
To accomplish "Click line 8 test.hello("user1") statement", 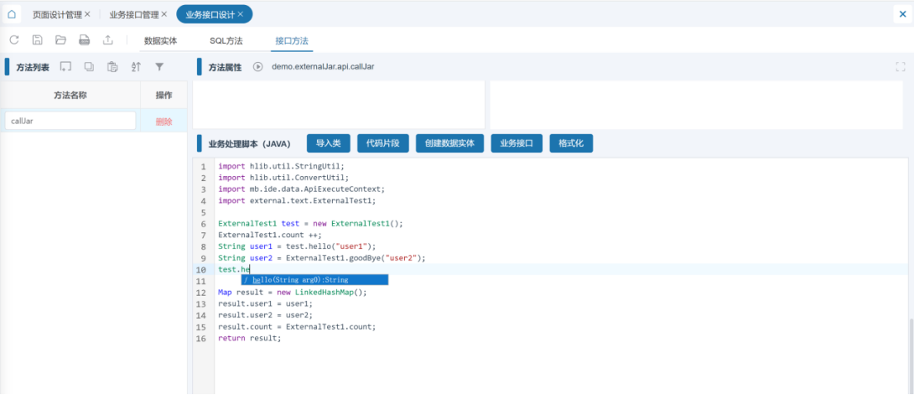I will point(297,246).
